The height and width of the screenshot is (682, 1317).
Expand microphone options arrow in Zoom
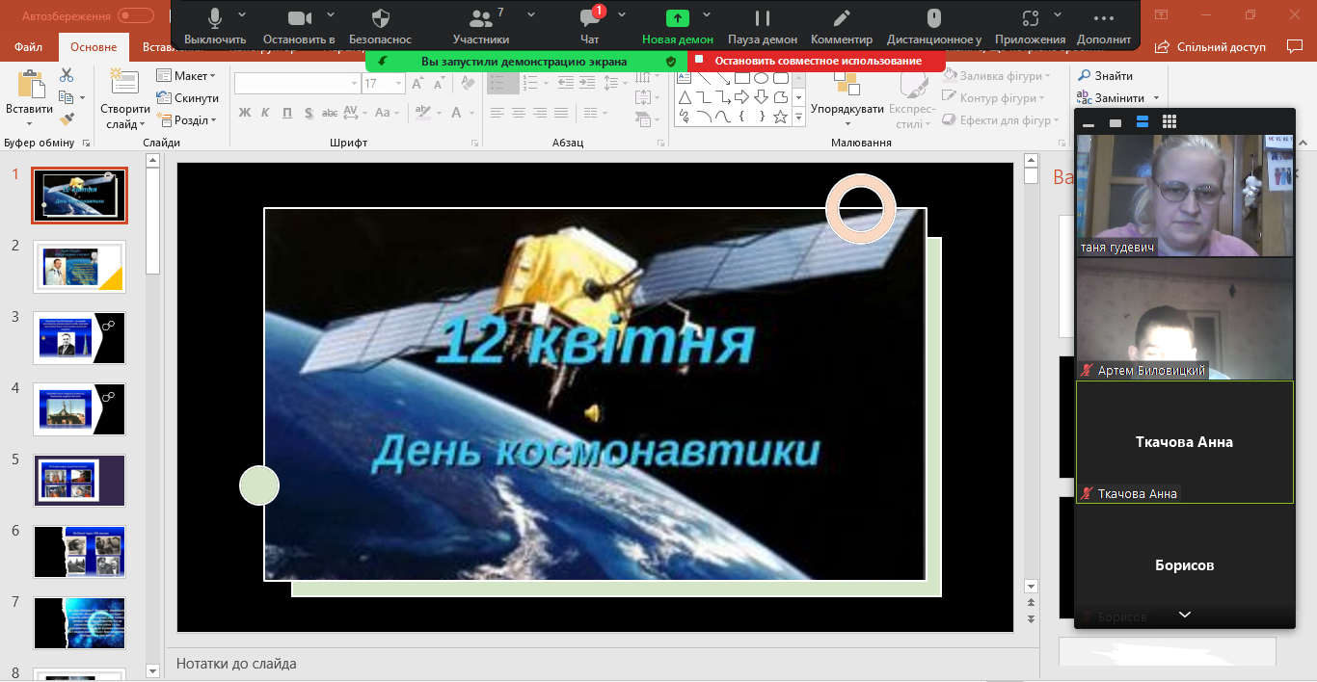pyautogui.click(x=242, y=15)
